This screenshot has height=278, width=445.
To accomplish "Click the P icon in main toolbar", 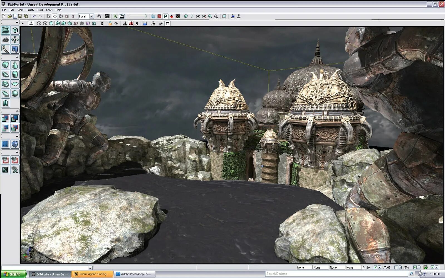I will pyautogui.click(x=165, y=16).
